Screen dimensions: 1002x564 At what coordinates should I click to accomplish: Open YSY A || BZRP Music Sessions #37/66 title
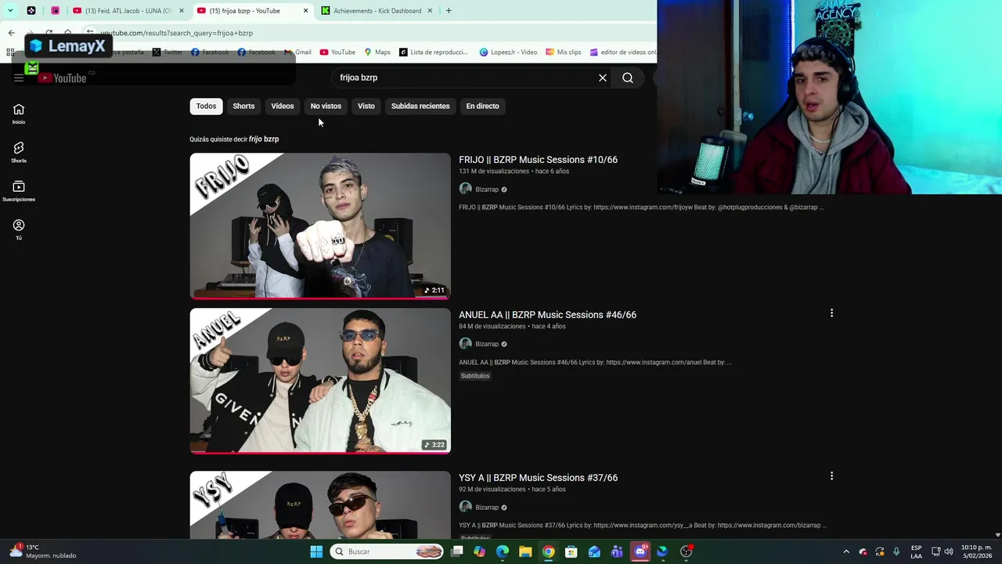coord(538,478)
